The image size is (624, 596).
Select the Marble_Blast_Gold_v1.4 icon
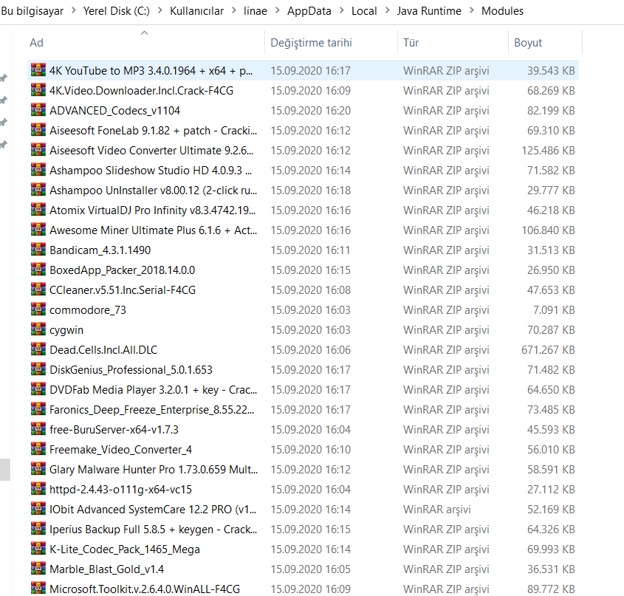[38, 569]
